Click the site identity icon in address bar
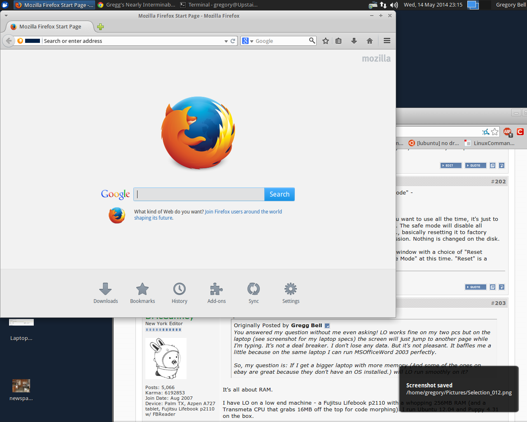 pyautogui.click(x=20, y=41)
